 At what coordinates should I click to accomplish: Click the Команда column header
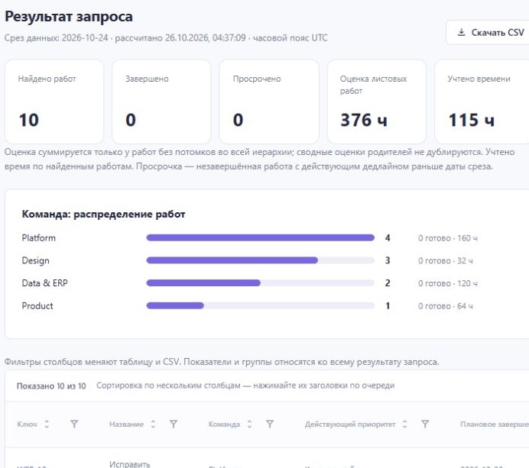[224, 424]
